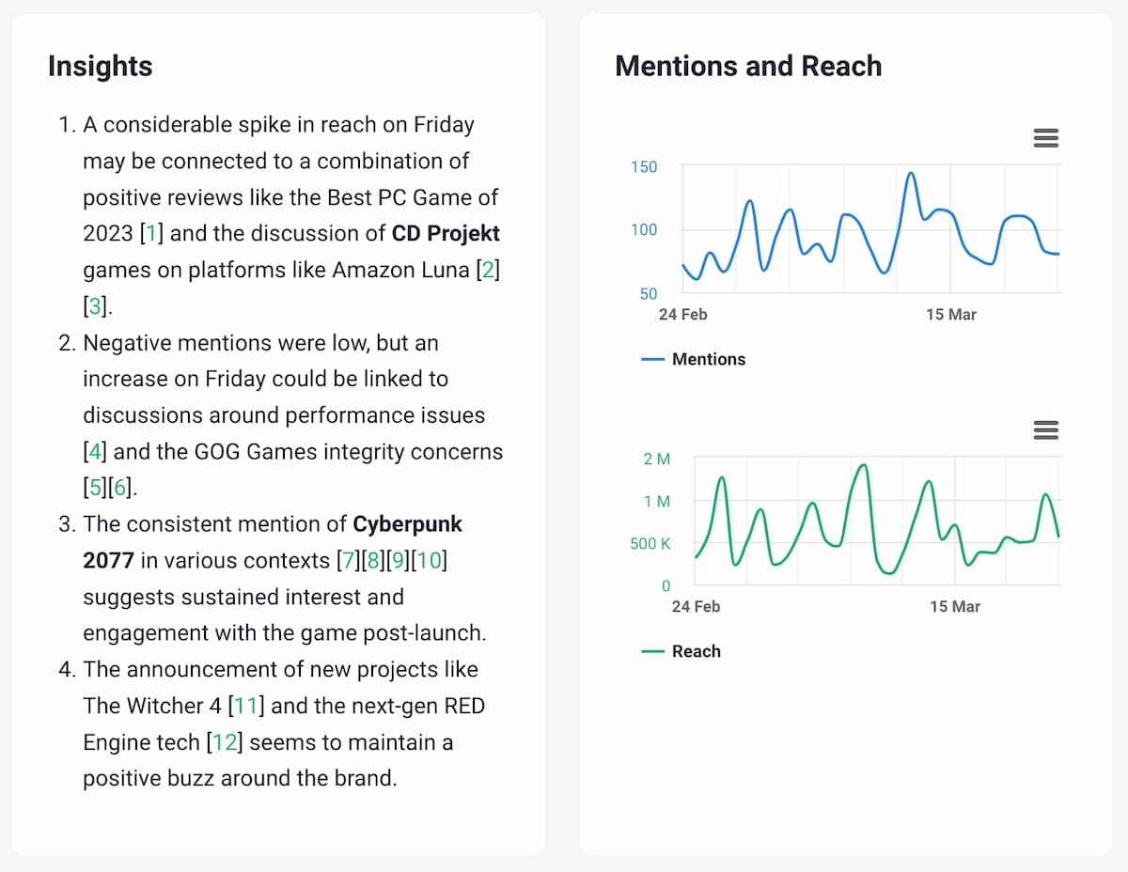Image resolution: width=1128 pixels, height=872 pixels.
Task: Open citation link 11 about The Witcher 4
Action: click(245, 705)
